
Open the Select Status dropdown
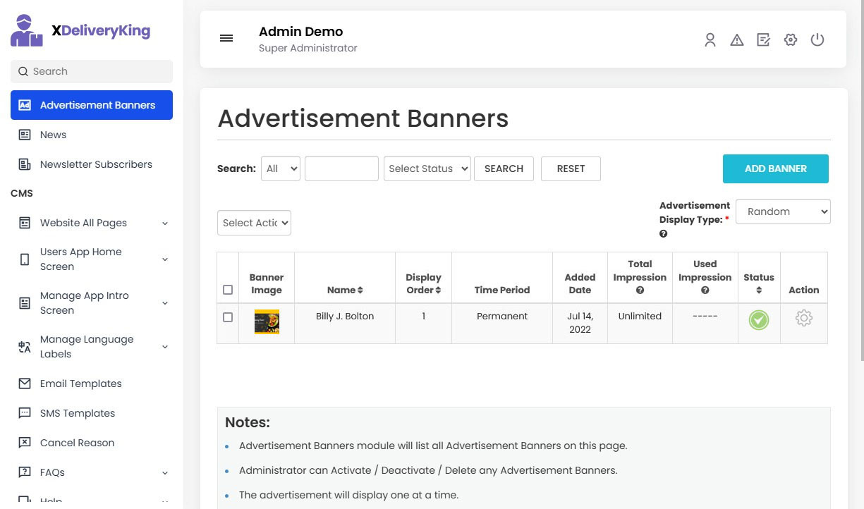pos(427,168)
